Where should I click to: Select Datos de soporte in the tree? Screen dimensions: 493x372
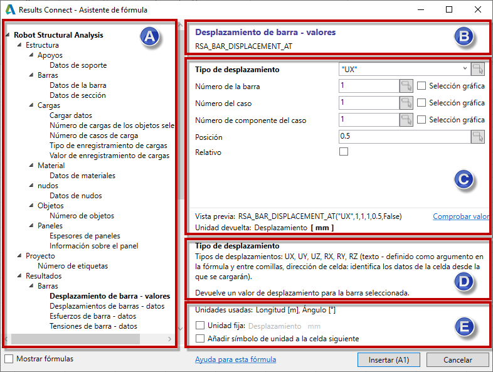[78, 65]
